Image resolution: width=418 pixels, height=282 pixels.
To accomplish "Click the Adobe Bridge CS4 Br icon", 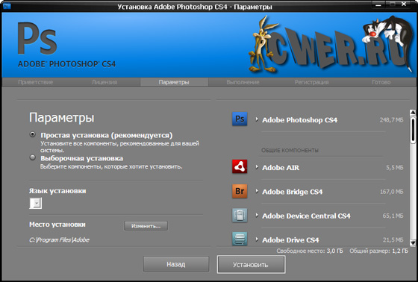I will [240, 191].
